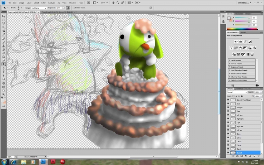This screenshot has height=165, width=264.
Task: Hide the Right arm layer
Action: (x=228, y=119)
